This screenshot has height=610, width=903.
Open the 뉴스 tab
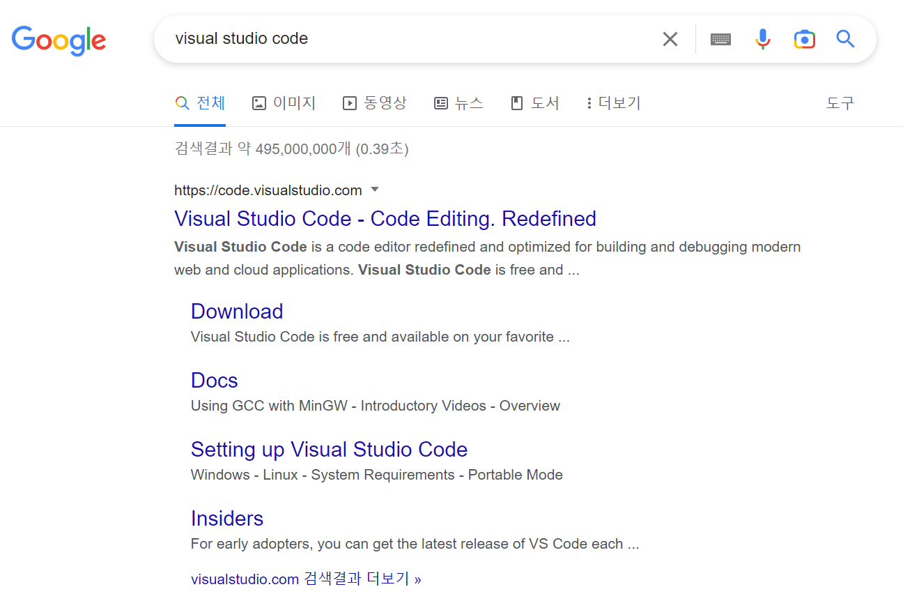pyautogui.click(x=458, y=103)
